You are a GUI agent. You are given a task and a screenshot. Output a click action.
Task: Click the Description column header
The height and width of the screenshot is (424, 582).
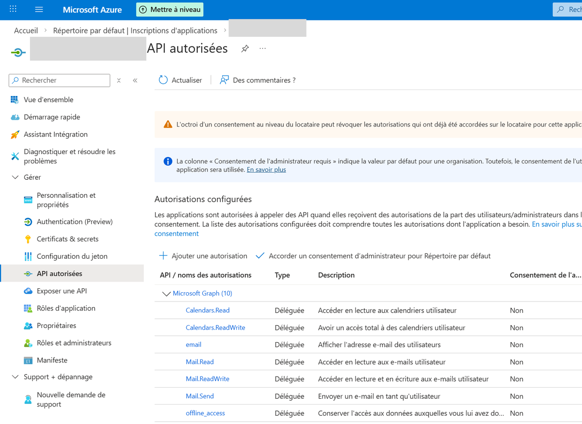(336, 275)
